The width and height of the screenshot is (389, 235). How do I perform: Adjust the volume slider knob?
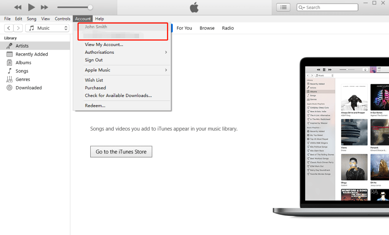coord(90,7)
